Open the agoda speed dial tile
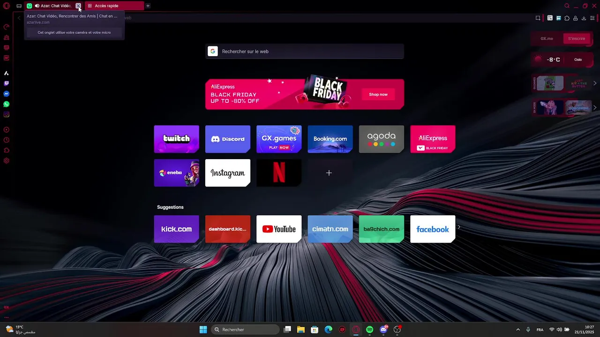Viewport: 600px width, 337px height. point(382,139)
